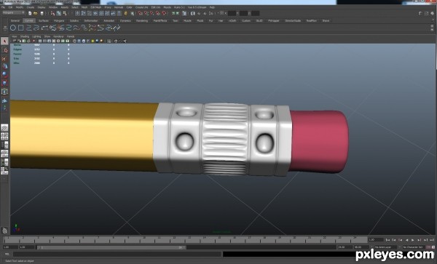Open the No Anim Layer dropdown
This screenshot has width=437, height=264.
coord(385,247)
